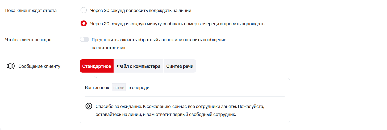Click the label text "Через 20 секунд попросить подождать"
This screenshot has height=130, width=387.
tap(141, 10)
